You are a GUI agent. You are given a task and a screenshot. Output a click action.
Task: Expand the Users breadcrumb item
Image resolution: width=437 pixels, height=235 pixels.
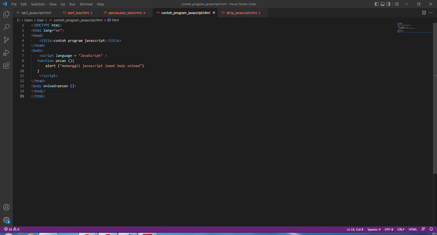point(28,20)
